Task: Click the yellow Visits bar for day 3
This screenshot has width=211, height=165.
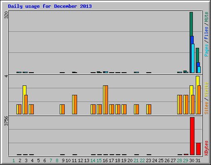Action: coord(24,100)
